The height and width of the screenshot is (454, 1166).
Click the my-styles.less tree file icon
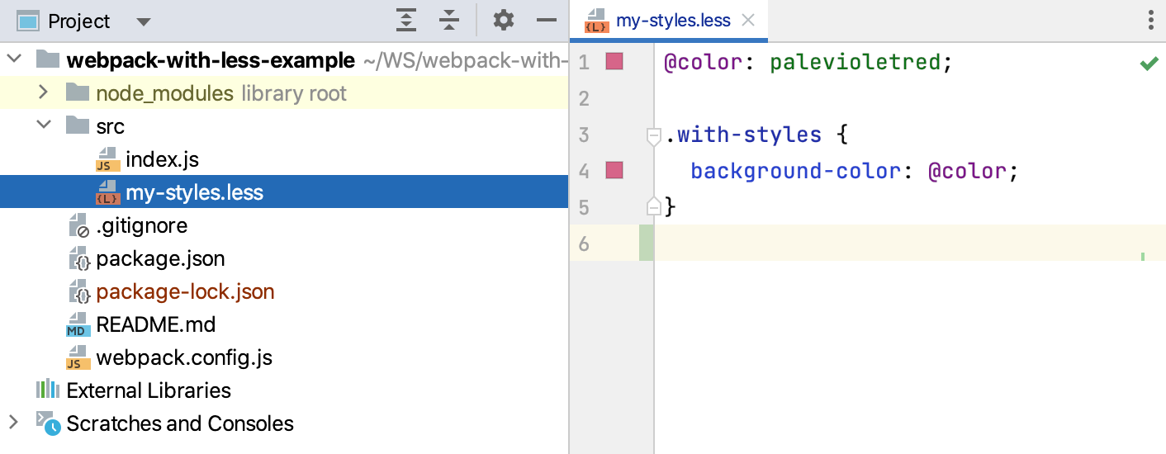point(107,192)
